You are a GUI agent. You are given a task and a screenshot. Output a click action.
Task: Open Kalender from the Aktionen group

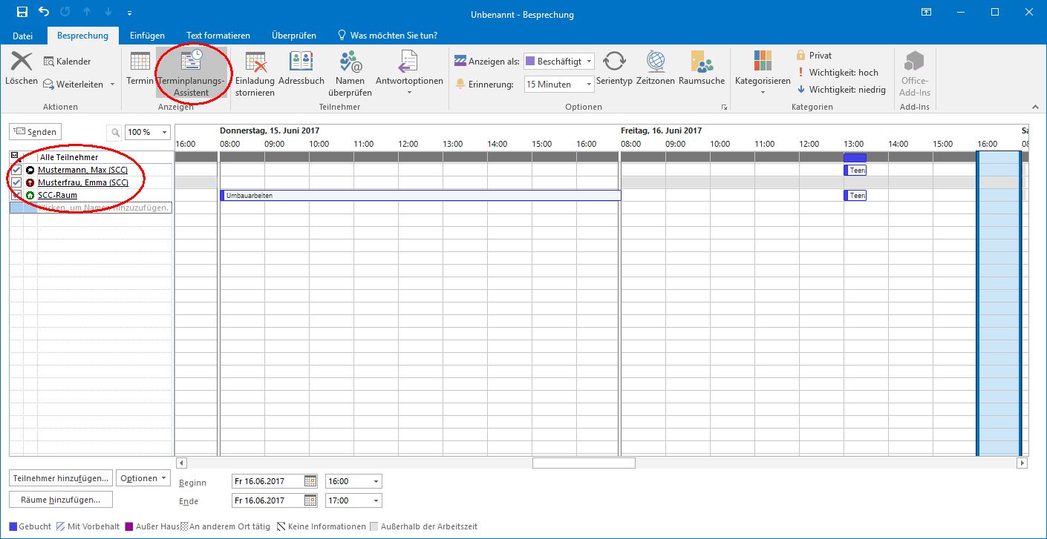point(68,62)
